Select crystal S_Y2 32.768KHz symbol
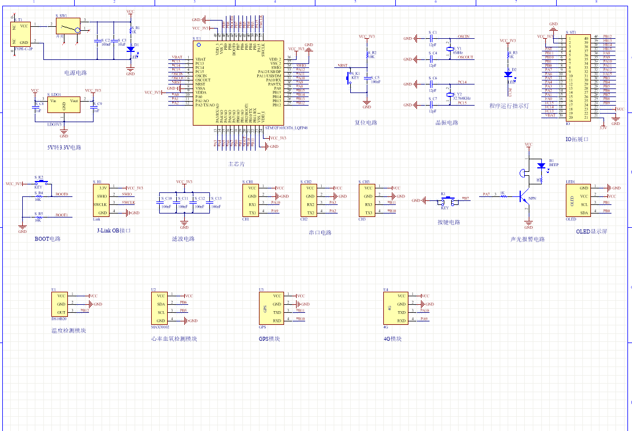The height and width of the screenshot is (431, 632). [x=450, y=94]
